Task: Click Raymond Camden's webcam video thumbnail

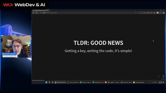Action: tap(16, 47)
